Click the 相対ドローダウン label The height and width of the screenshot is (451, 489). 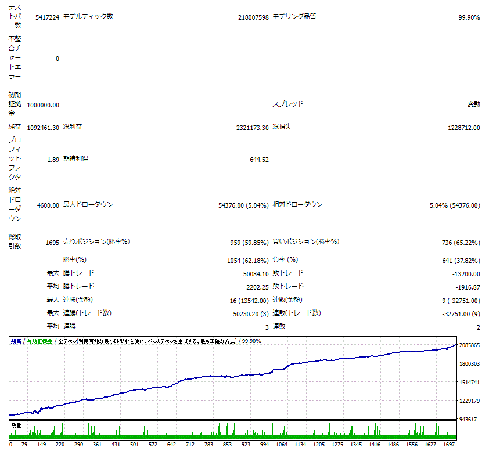coord(297,205)
